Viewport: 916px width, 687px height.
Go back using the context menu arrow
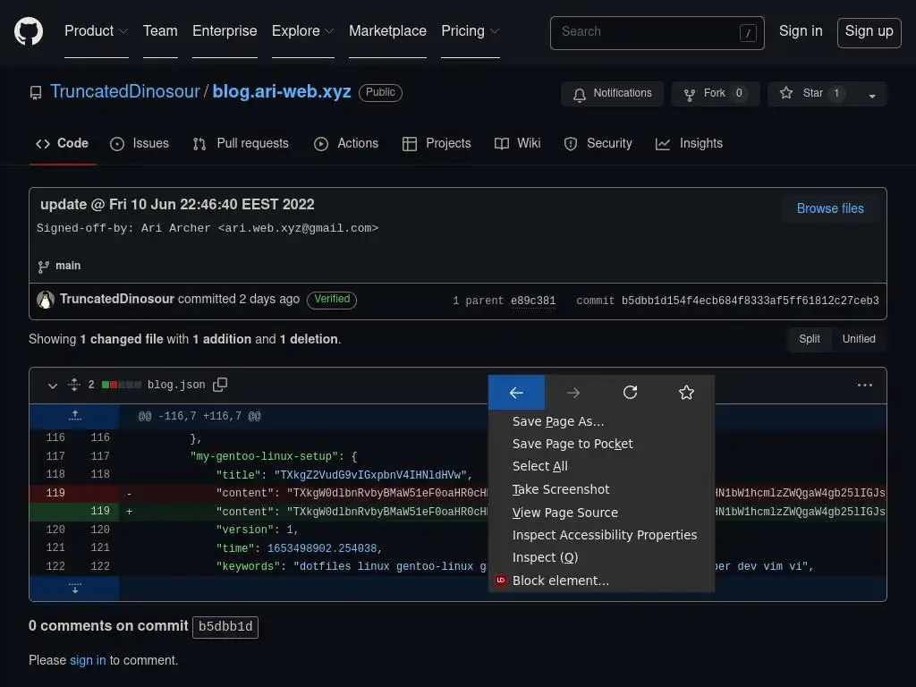click(x=516, y=393)
